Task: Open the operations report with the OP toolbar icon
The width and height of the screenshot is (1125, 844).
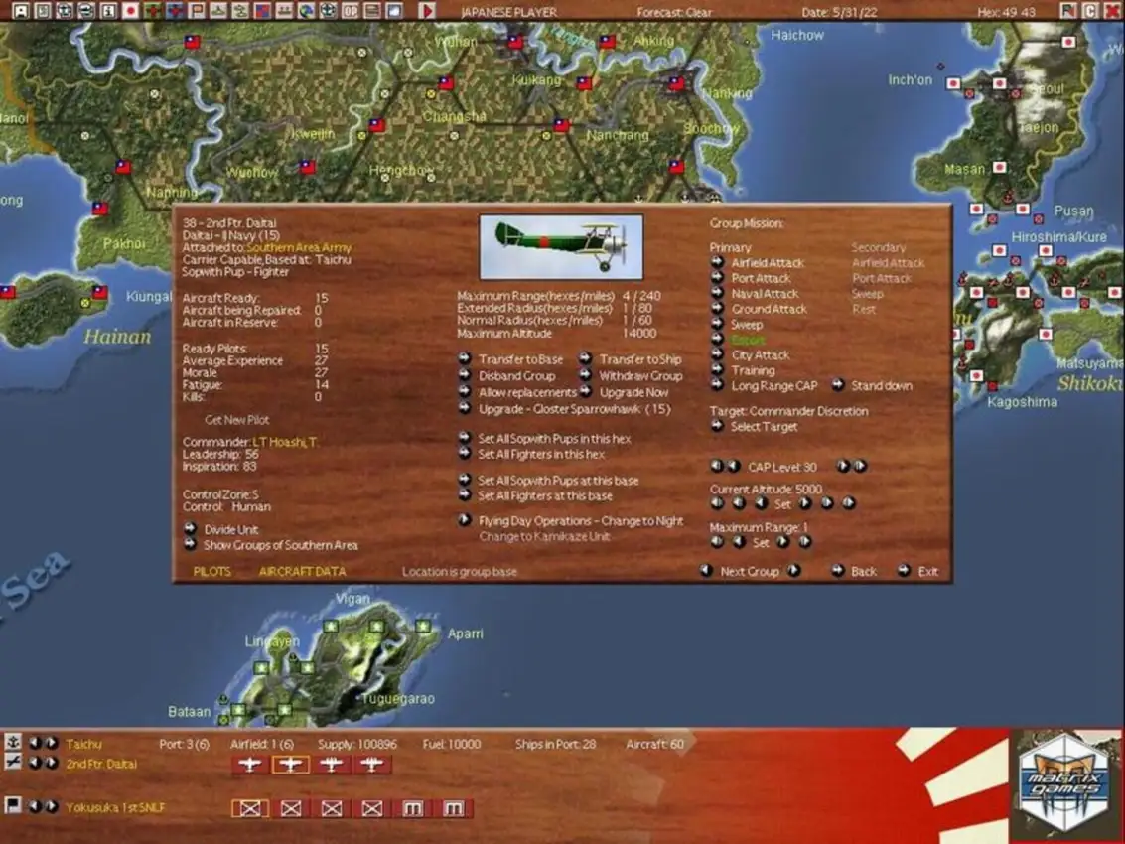Action: point(350,12)
